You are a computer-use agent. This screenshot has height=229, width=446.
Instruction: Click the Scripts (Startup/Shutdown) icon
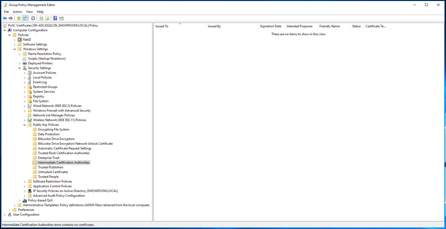(25, 59)
